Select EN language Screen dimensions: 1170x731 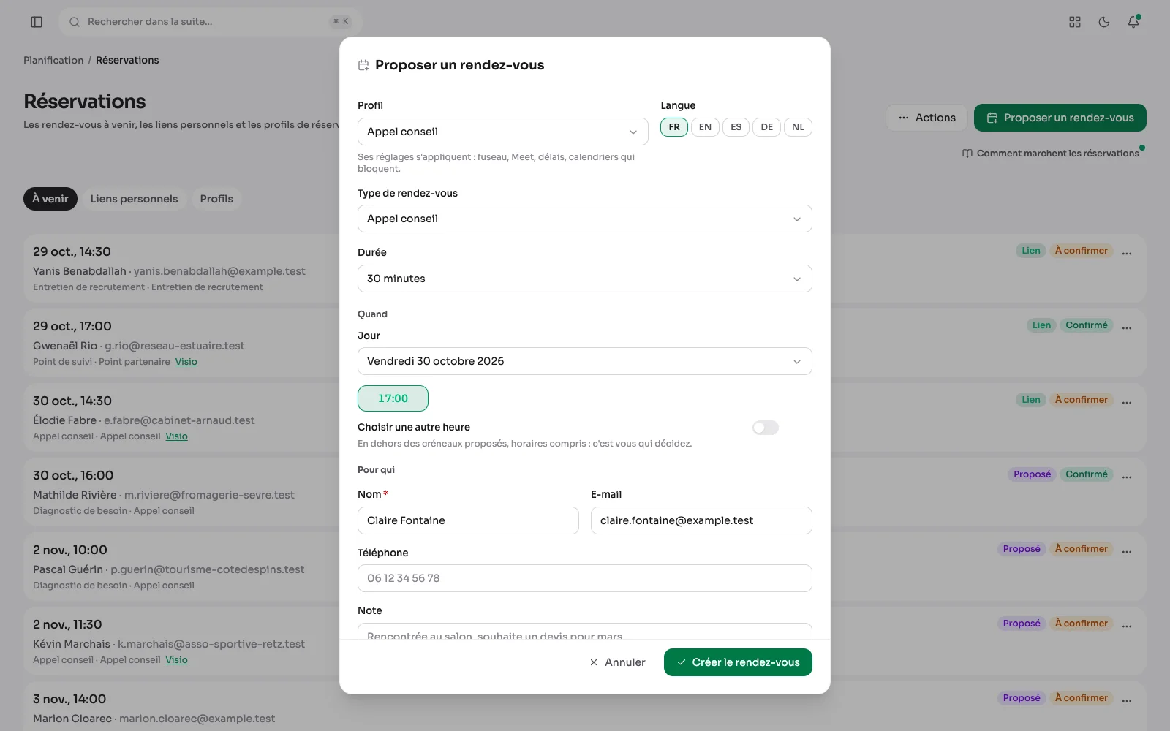coord(705,127)
